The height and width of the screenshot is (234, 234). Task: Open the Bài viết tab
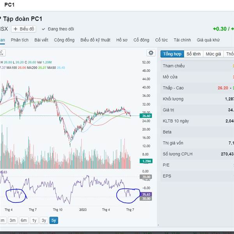click(x=41, y=40)
